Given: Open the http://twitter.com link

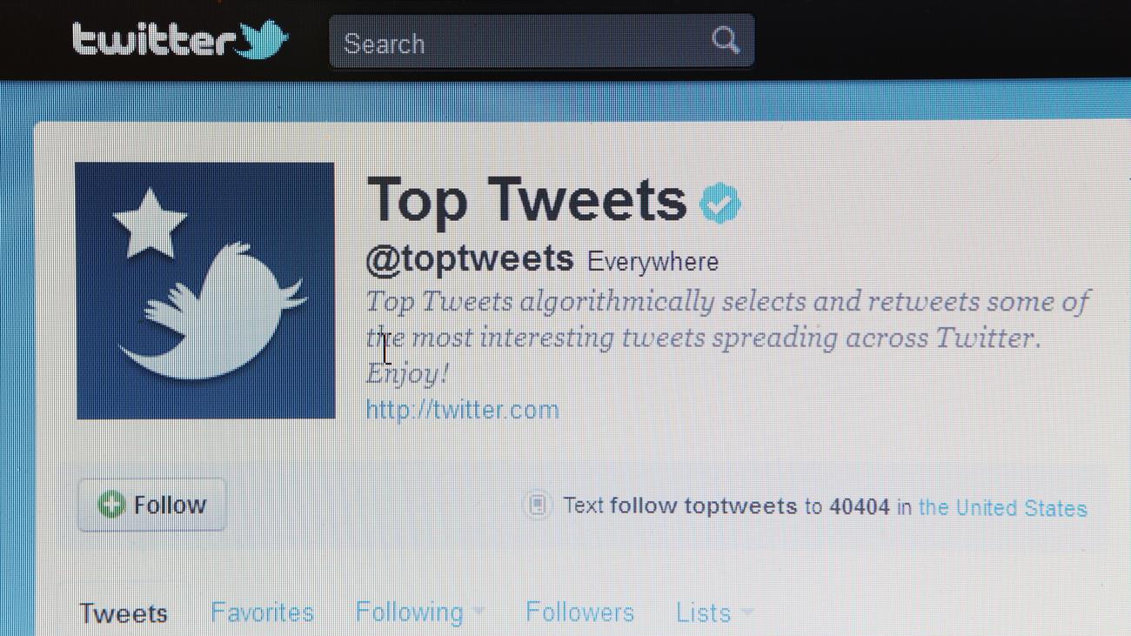Looking at the screenshot, I should 462,410.
